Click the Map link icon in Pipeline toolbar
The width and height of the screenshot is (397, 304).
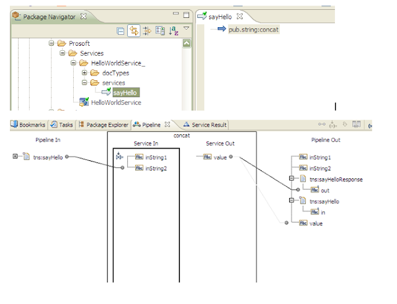pos(322,124)
